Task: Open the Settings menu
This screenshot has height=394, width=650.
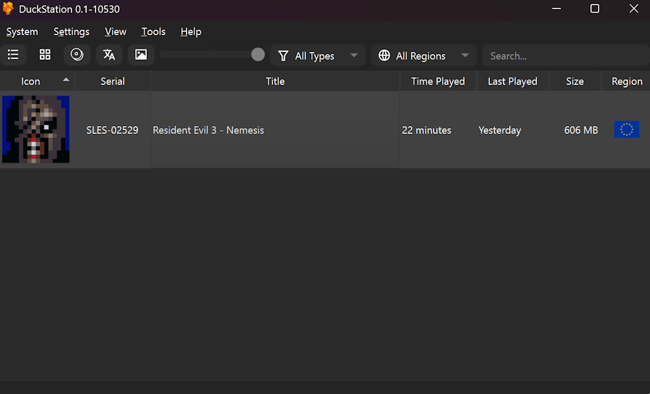Action: [x=71, y=31]
